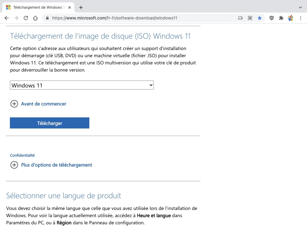
Task: Click the Avant de commencer link
Action: (44, 104)
